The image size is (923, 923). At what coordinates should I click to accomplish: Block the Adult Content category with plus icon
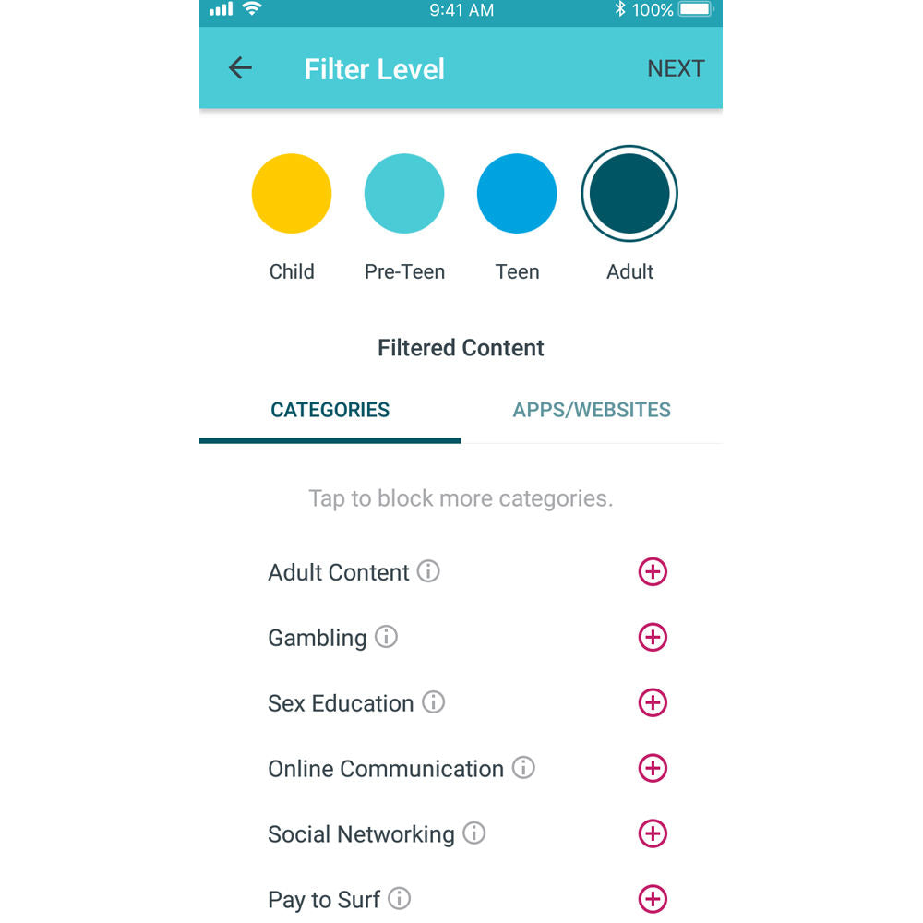click(x=653, y=571)
